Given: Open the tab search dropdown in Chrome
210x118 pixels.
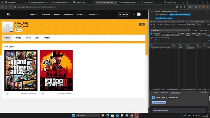Looking at the screenshot, I should pyautogui.click(x=2, y=2).
